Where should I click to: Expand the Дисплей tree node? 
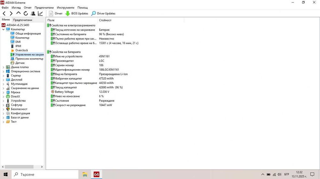coord(3,80)
